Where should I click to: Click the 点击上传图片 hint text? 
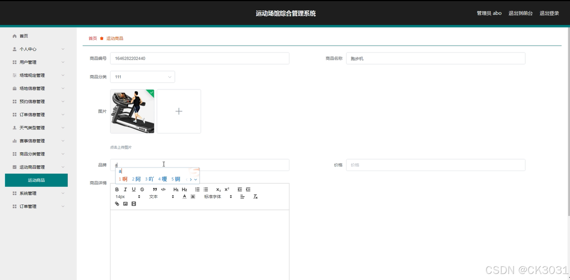(121, 148)
